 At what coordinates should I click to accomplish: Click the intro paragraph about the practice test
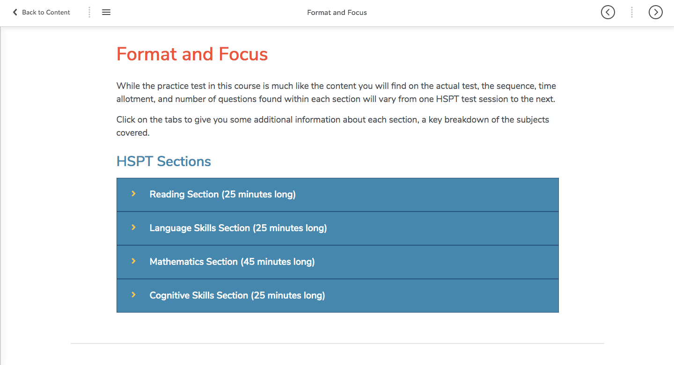pos(336,93)
